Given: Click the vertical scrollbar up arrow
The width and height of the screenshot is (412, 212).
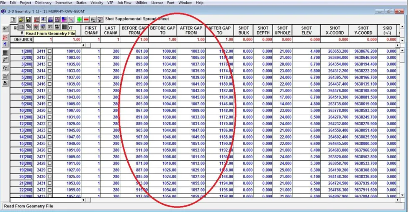Looking at the screenshot, I should pos(402,50).
